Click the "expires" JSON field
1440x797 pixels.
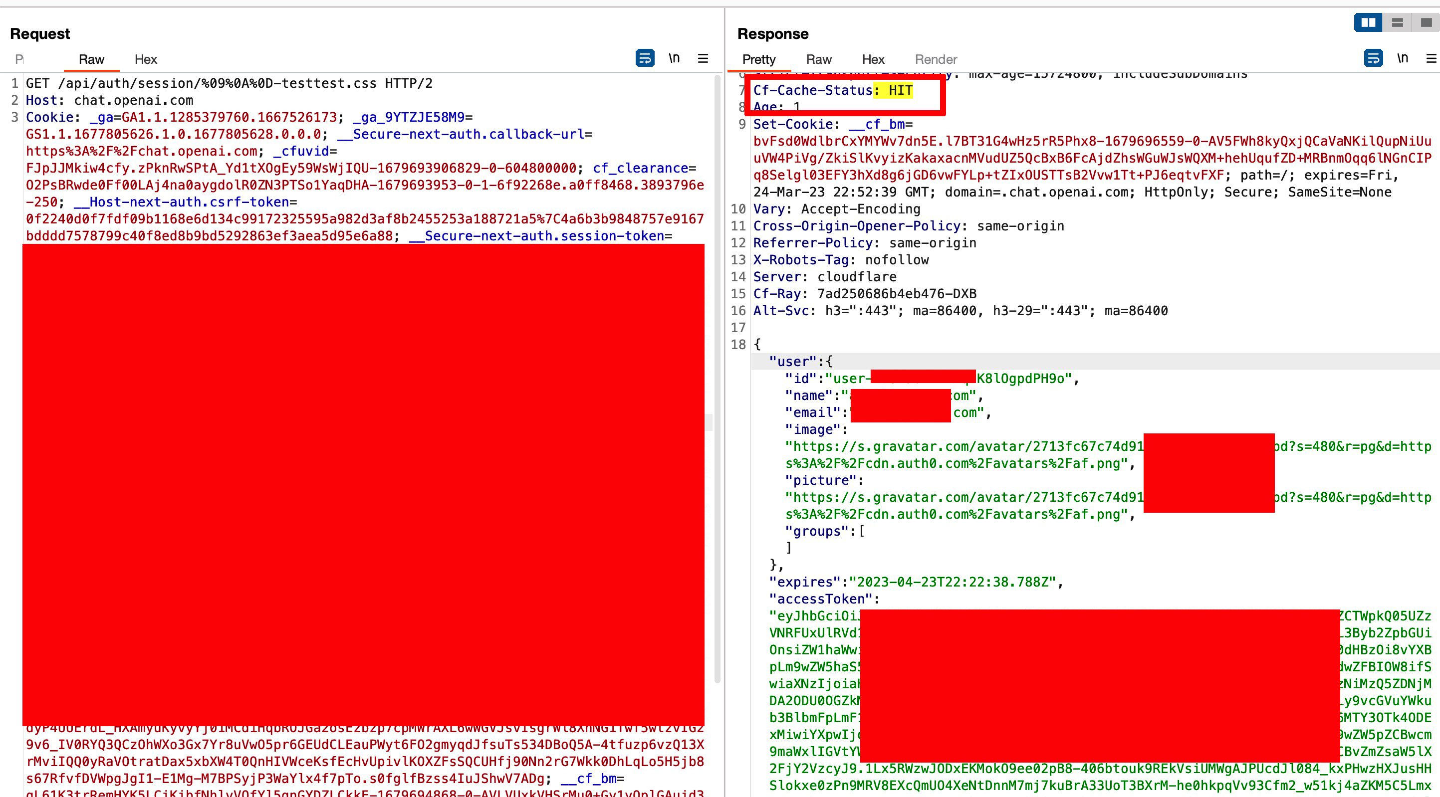tap(916, 582)
